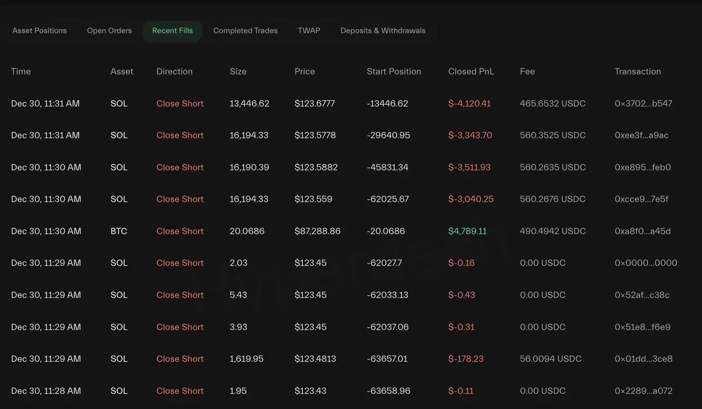Select the Recent Fills tab
The width and height of the screenshot is (702, 409).
(x=172, y=30)
